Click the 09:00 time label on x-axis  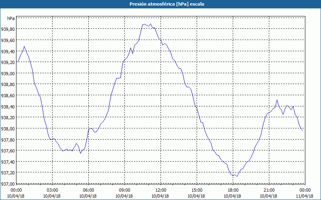124,190
